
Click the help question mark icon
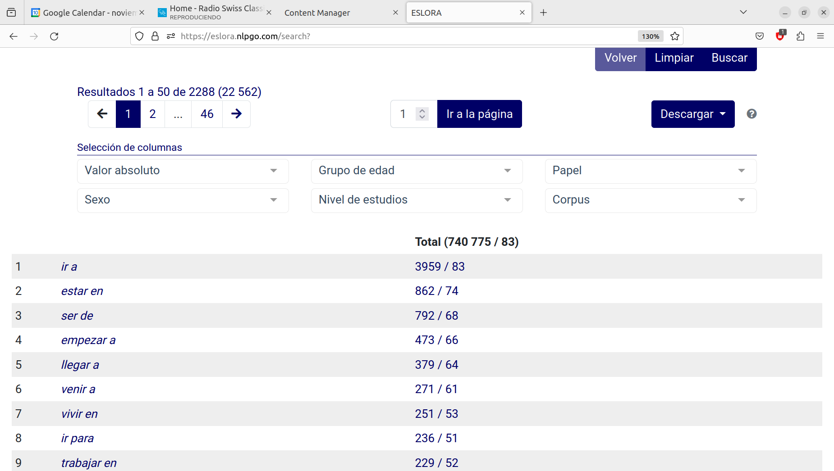point(752,114)
